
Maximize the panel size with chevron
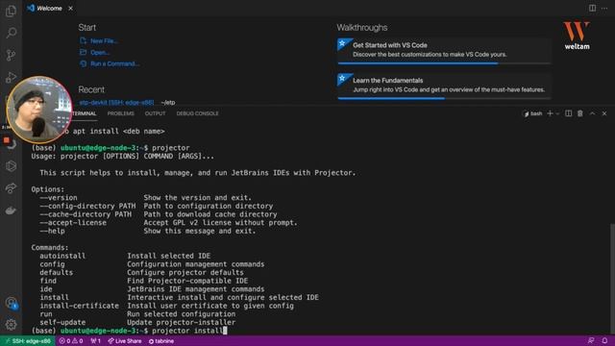point(592,113)
